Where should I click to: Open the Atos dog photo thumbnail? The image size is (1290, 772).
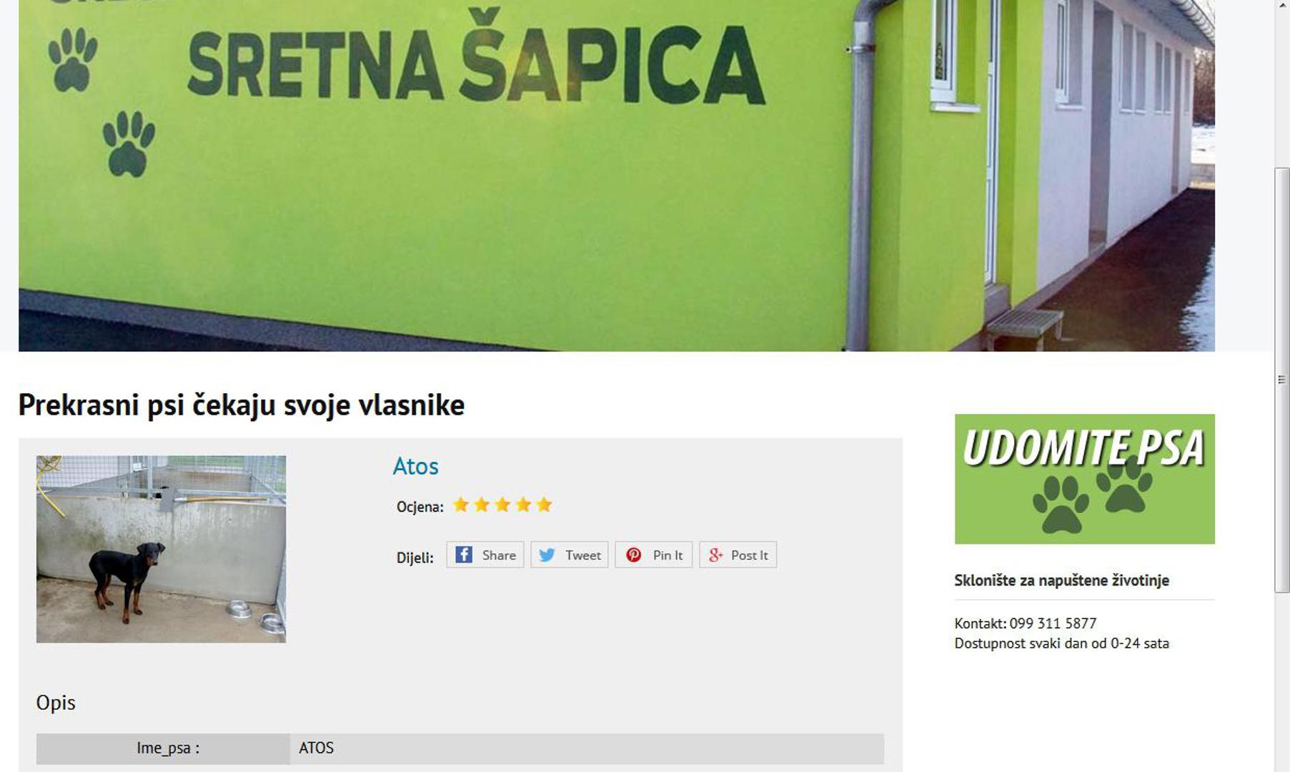click(x=161, y=549)
